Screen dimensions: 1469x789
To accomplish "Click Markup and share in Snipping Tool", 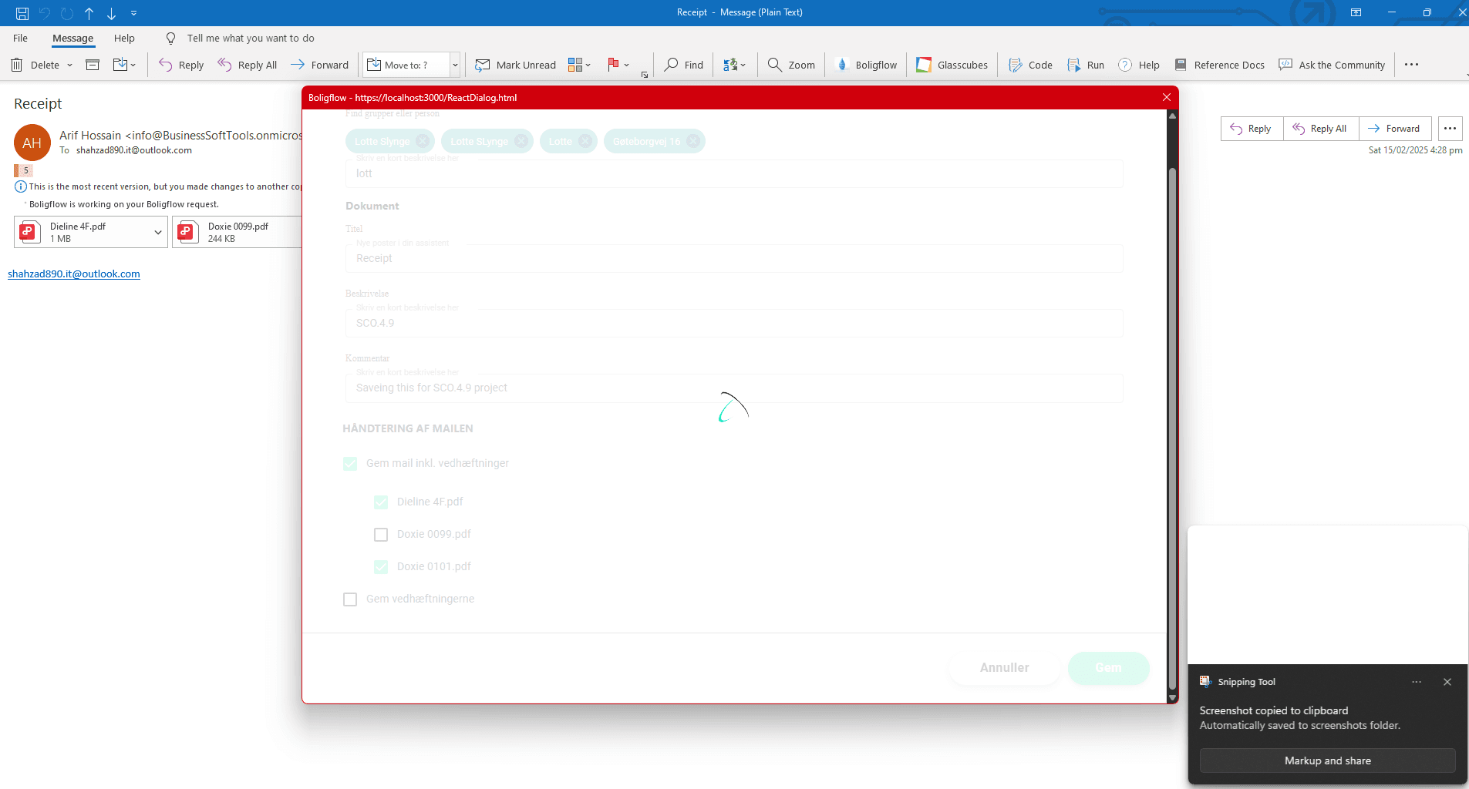I will 1327,760.
